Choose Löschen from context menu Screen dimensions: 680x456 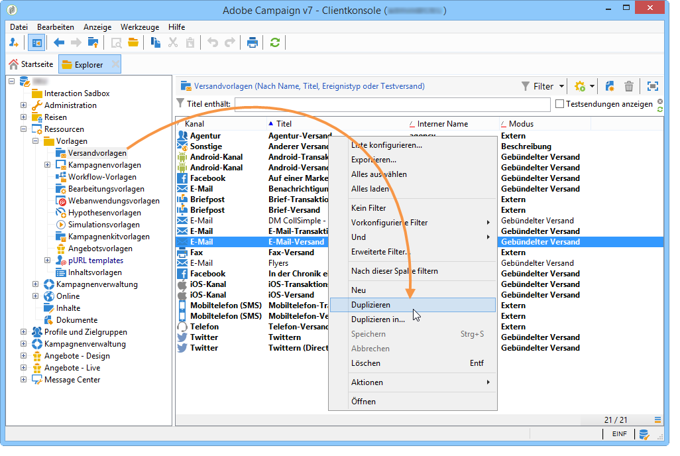pos(412,363)
